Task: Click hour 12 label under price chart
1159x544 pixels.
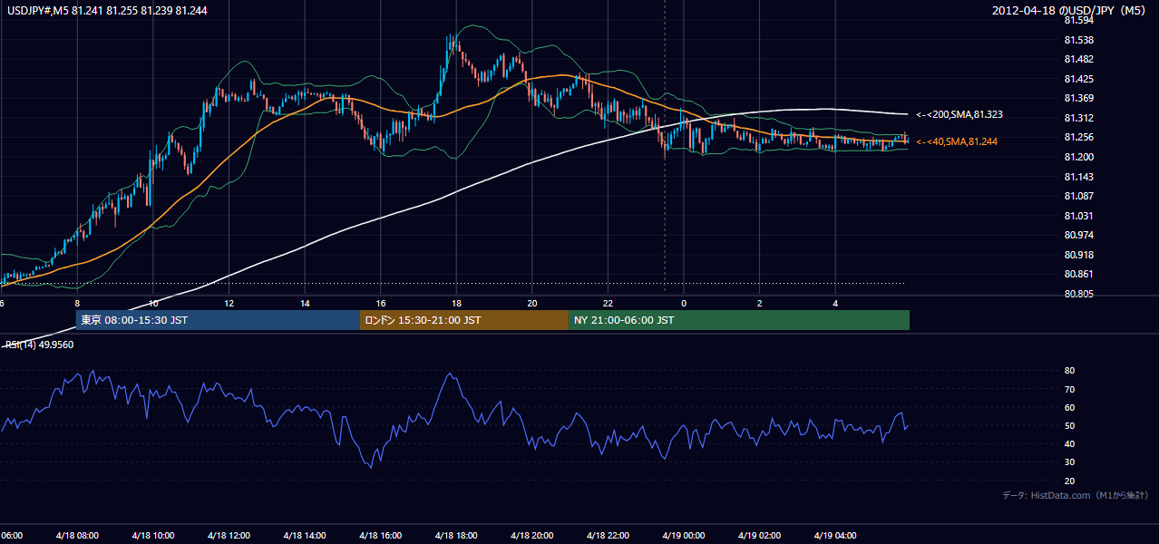Action: coord(229,304)
